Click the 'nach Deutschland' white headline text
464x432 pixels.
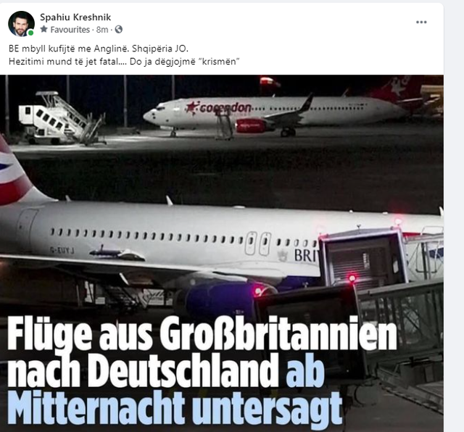[144, 372]
